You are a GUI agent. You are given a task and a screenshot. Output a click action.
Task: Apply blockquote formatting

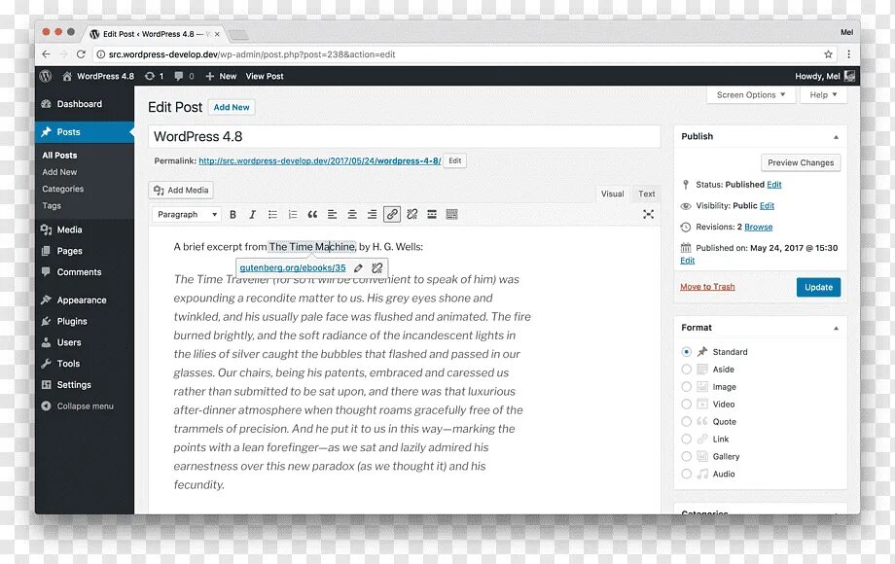click(x=312, y=215)
